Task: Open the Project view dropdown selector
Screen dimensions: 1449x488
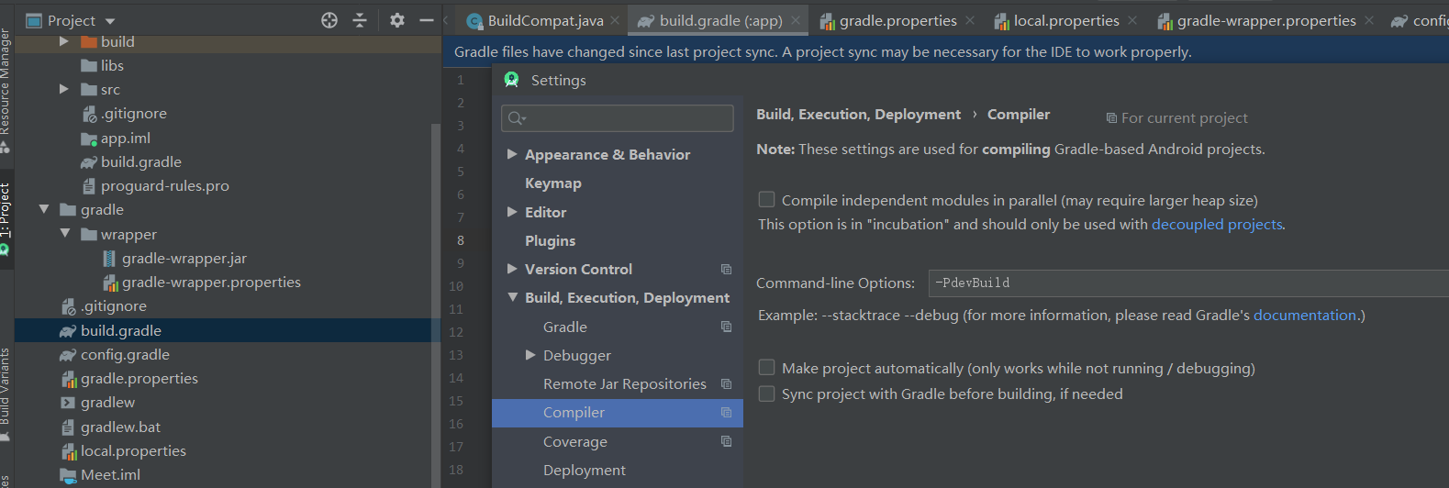Action: click(111, 20)
